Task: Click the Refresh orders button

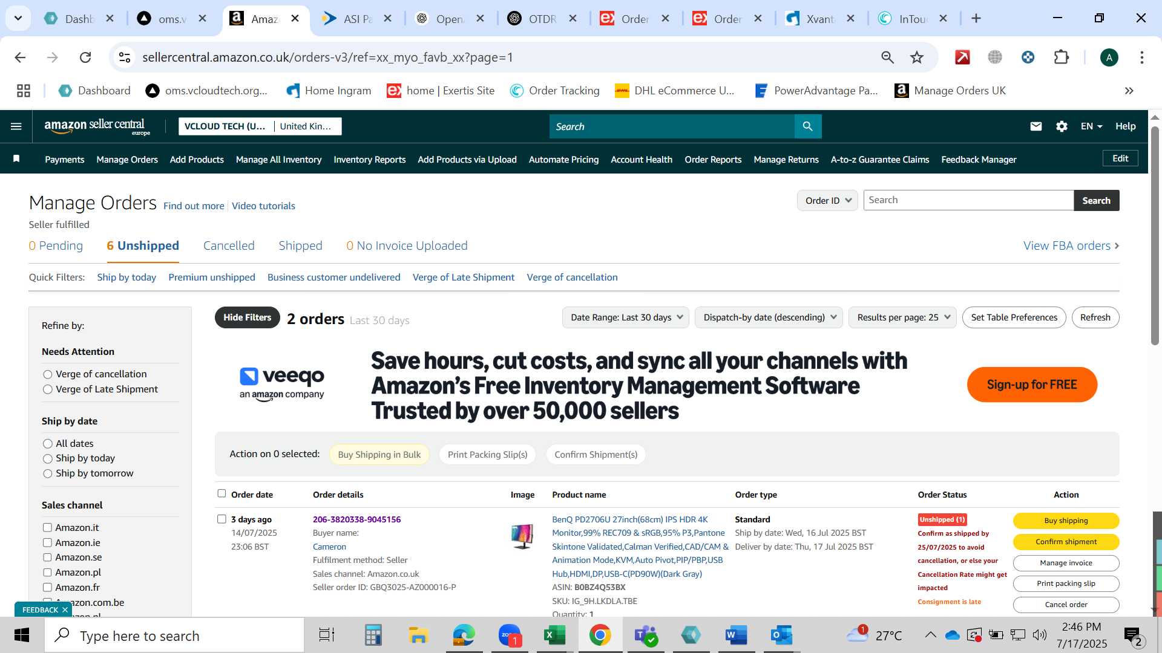Action: [1095, 317]
